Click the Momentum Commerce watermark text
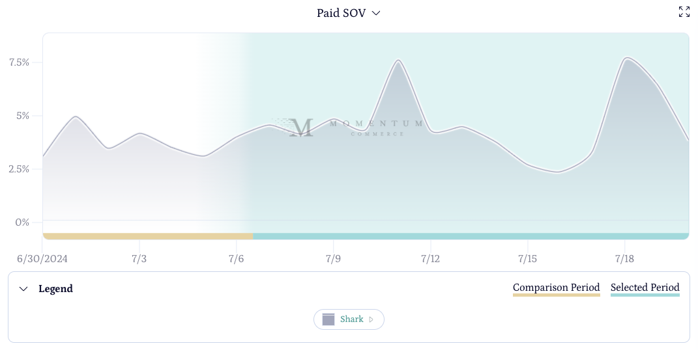 click(x=377, y=126)
